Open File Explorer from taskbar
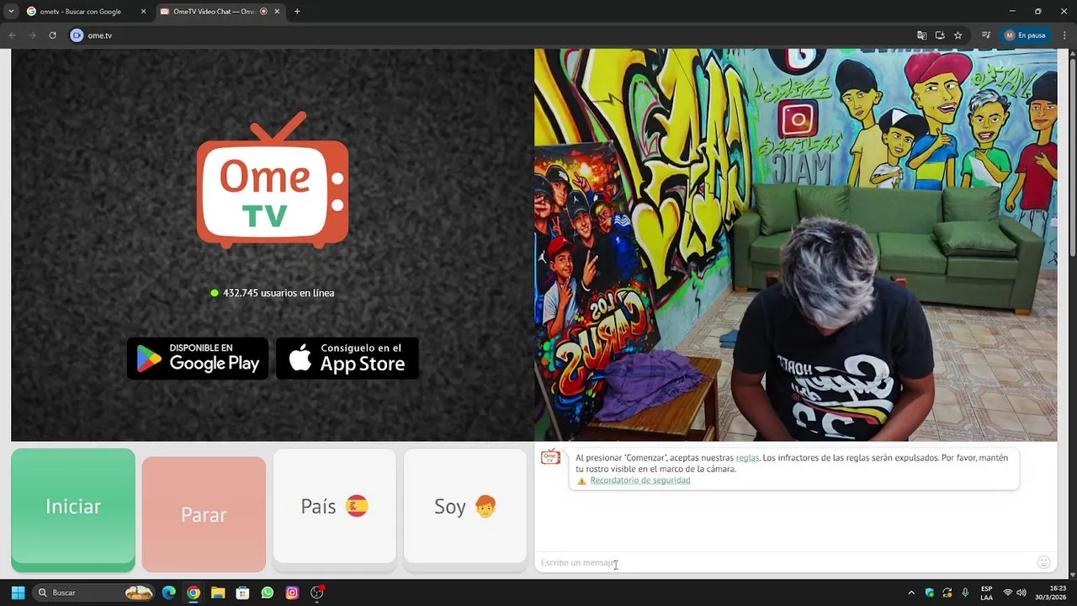The image size is (1077, 606). [218, 593]
